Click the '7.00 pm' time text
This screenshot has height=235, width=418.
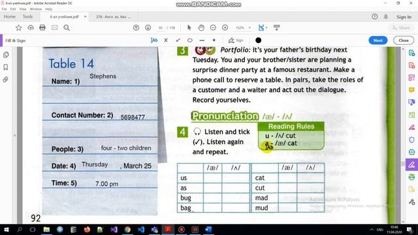click(x=107, y=184)
